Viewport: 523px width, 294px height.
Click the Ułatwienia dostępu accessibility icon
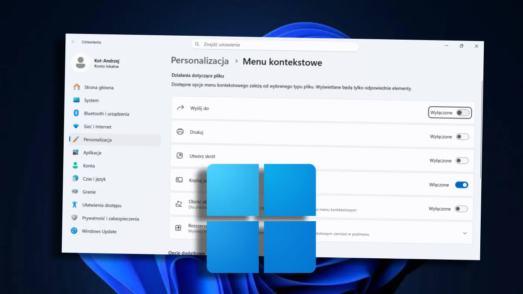pos(75,205)
